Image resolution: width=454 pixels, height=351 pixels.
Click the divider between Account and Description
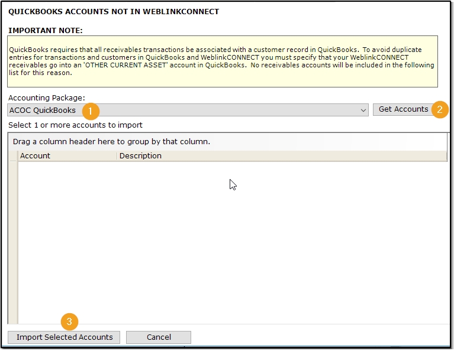[117, 156]
